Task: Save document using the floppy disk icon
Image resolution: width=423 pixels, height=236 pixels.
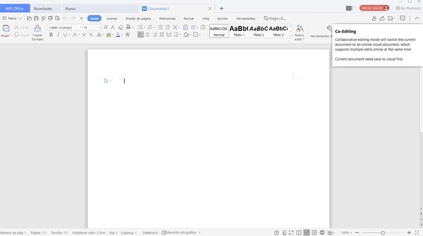Action: [x=36, y=18]
